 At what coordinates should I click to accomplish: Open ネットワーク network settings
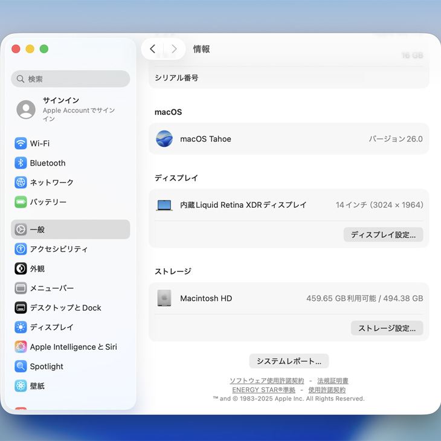point(51,182)
